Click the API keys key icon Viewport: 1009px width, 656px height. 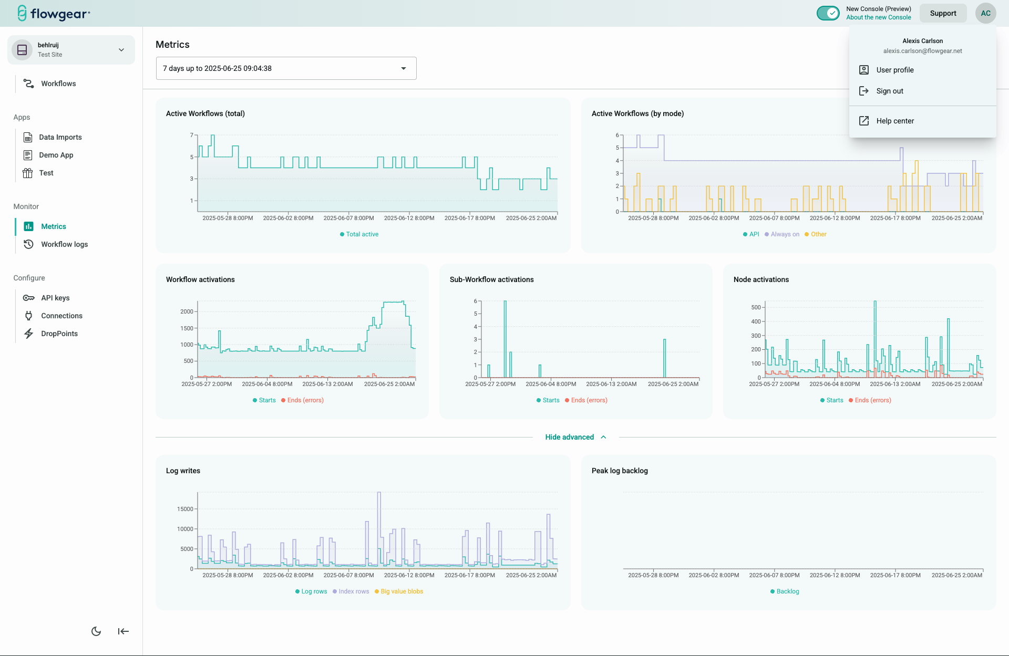[29, 298]
